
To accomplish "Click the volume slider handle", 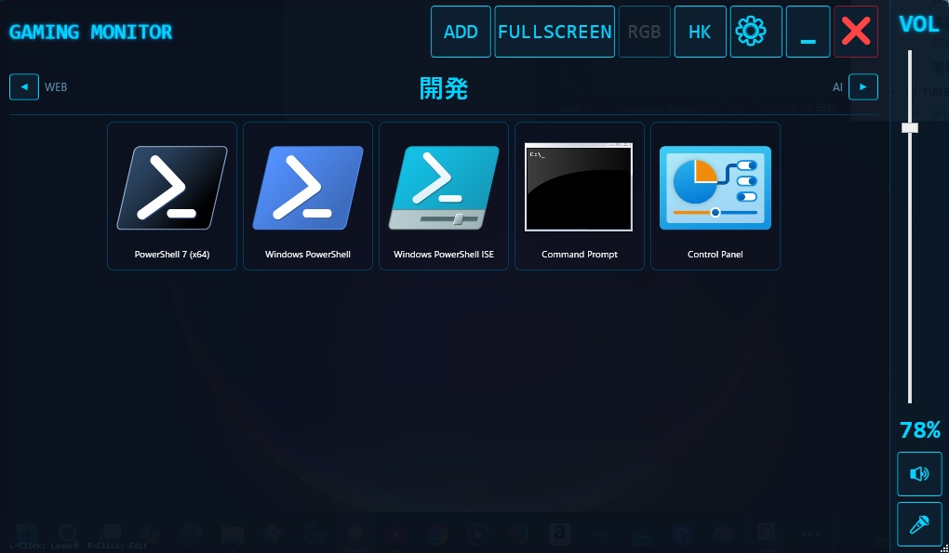I will click(x=910, y=127).
